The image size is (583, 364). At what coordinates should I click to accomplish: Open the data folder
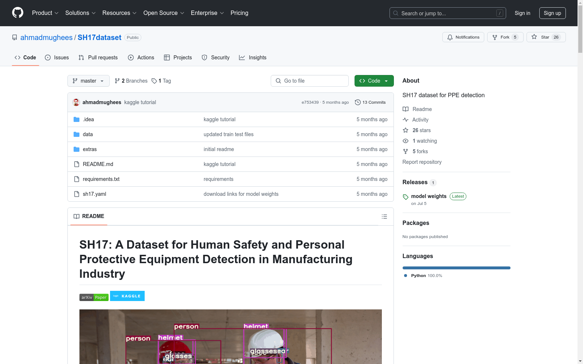(88, 134)
